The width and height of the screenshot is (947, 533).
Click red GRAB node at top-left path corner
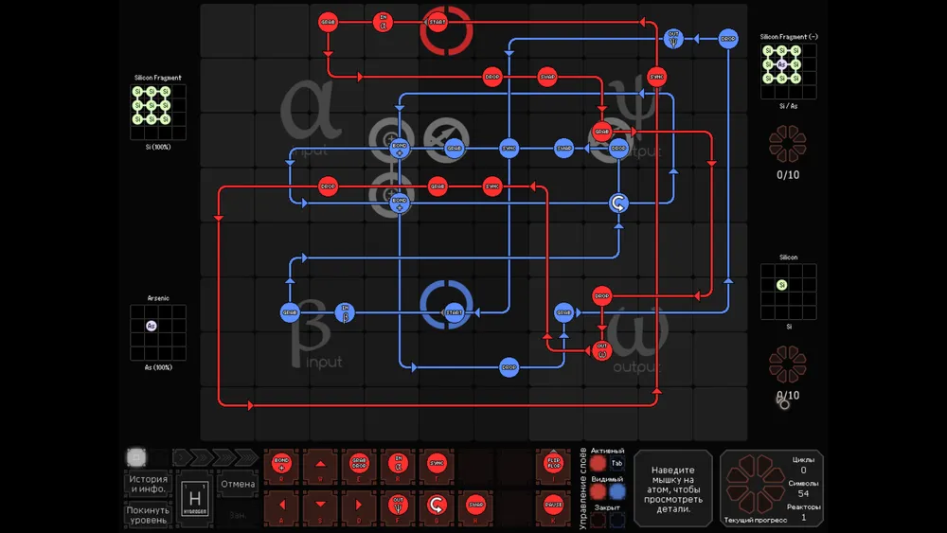click(x=328, y=23)
